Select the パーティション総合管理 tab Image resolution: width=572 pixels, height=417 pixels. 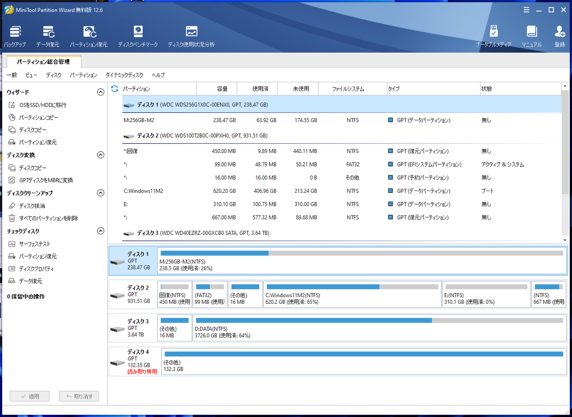coord(43,62)
